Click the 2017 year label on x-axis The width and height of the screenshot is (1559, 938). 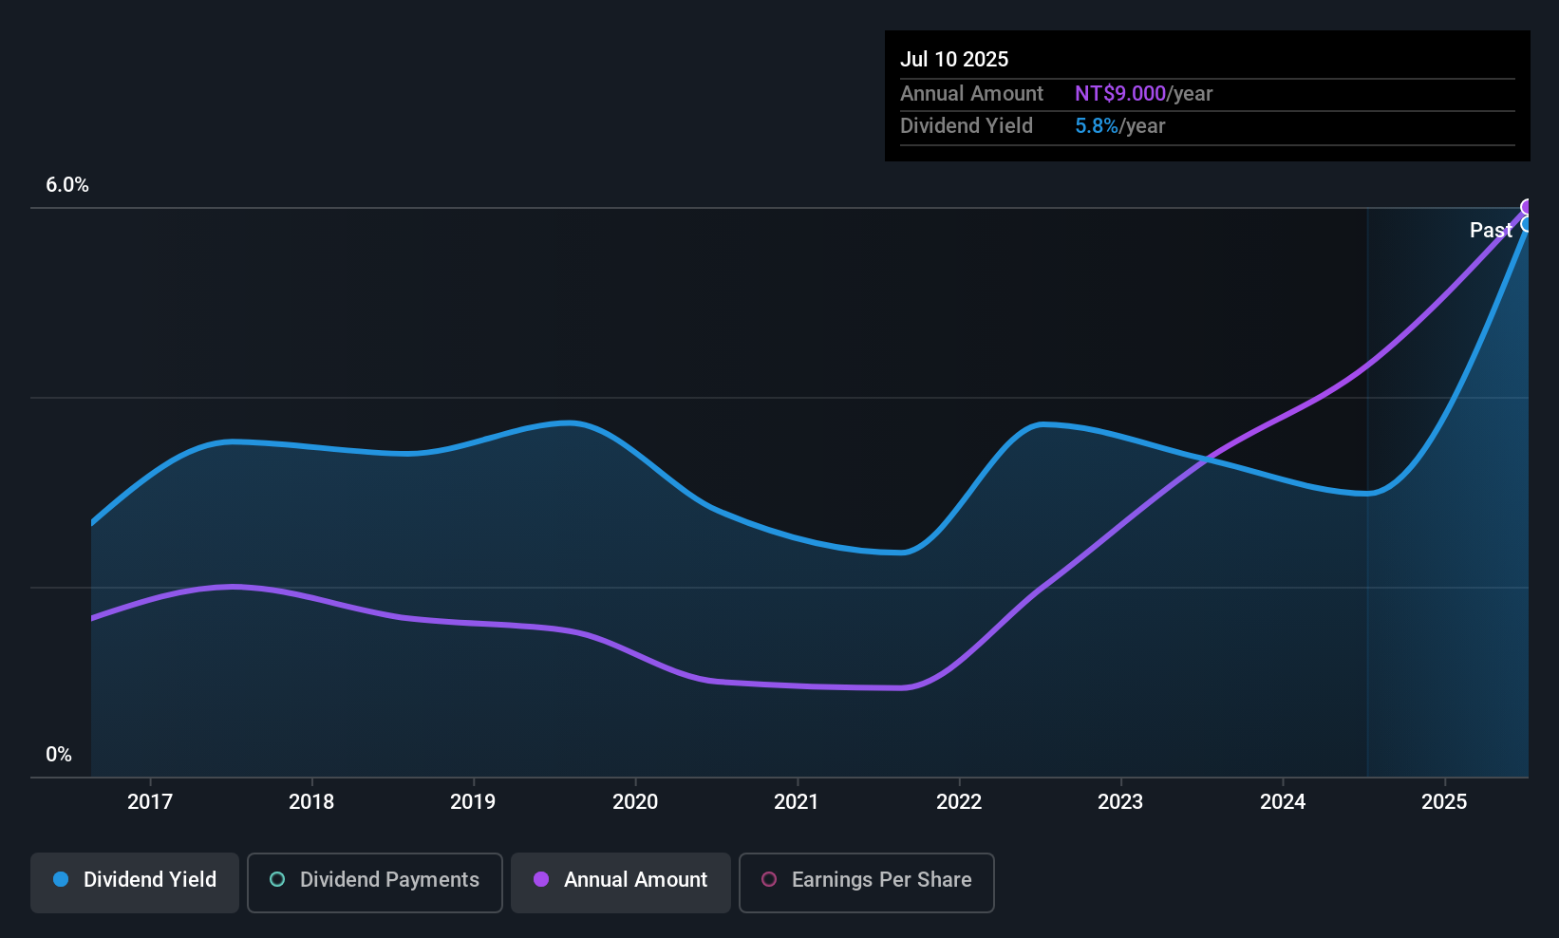pyautogui.click(x=150, y=801)
